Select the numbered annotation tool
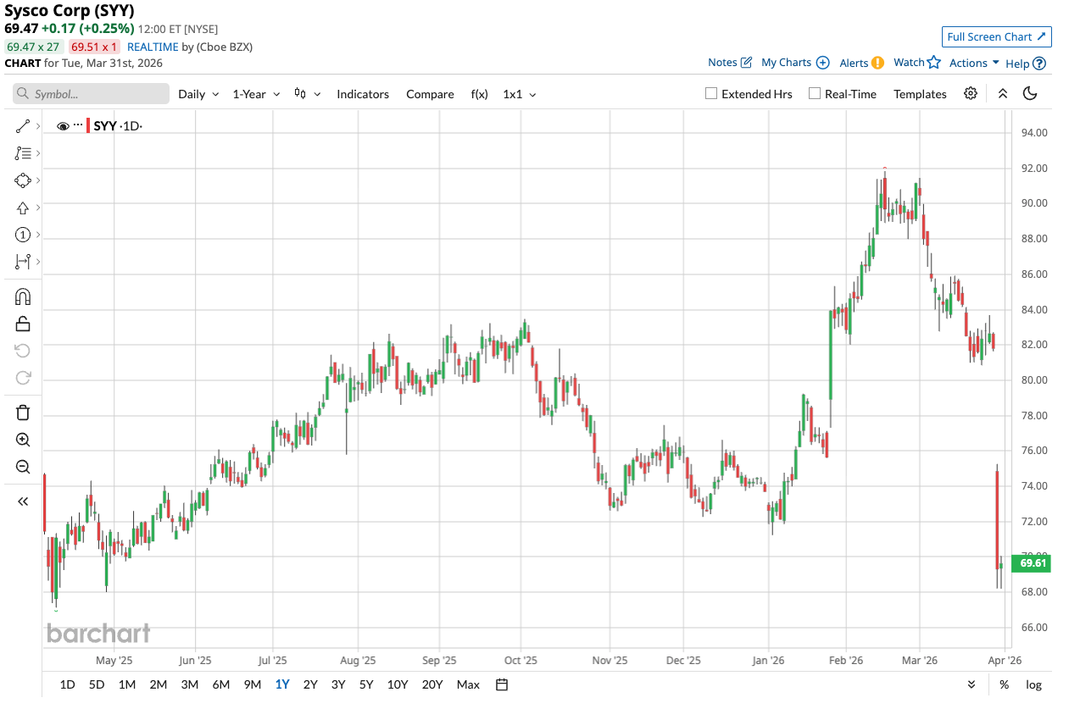The image size is (1069, 709). point(23,235)
